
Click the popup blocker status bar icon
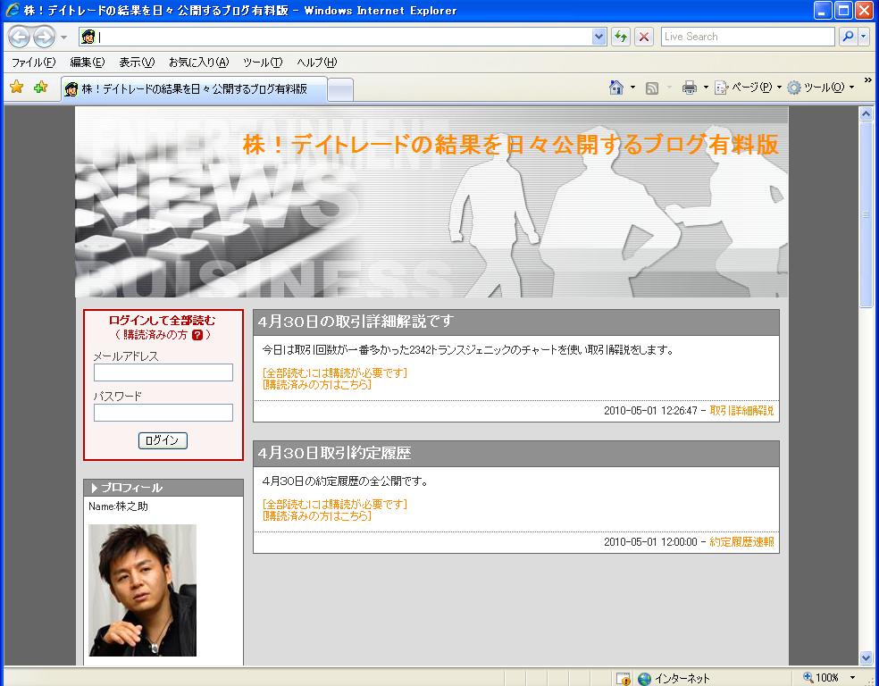click(624, 678)
